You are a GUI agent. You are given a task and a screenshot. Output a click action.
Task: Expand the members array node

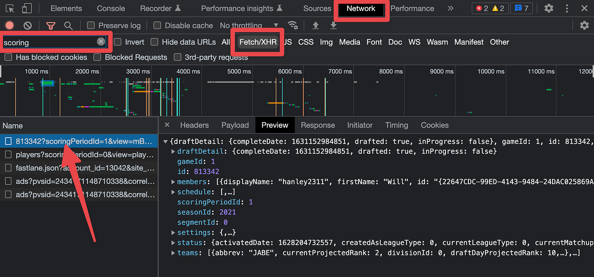(173, 182)
